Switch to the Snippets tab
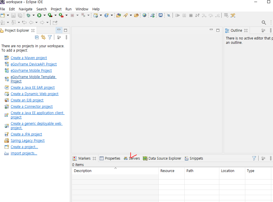The height and width of the screenshot is (202, 273). pos(194,158)
